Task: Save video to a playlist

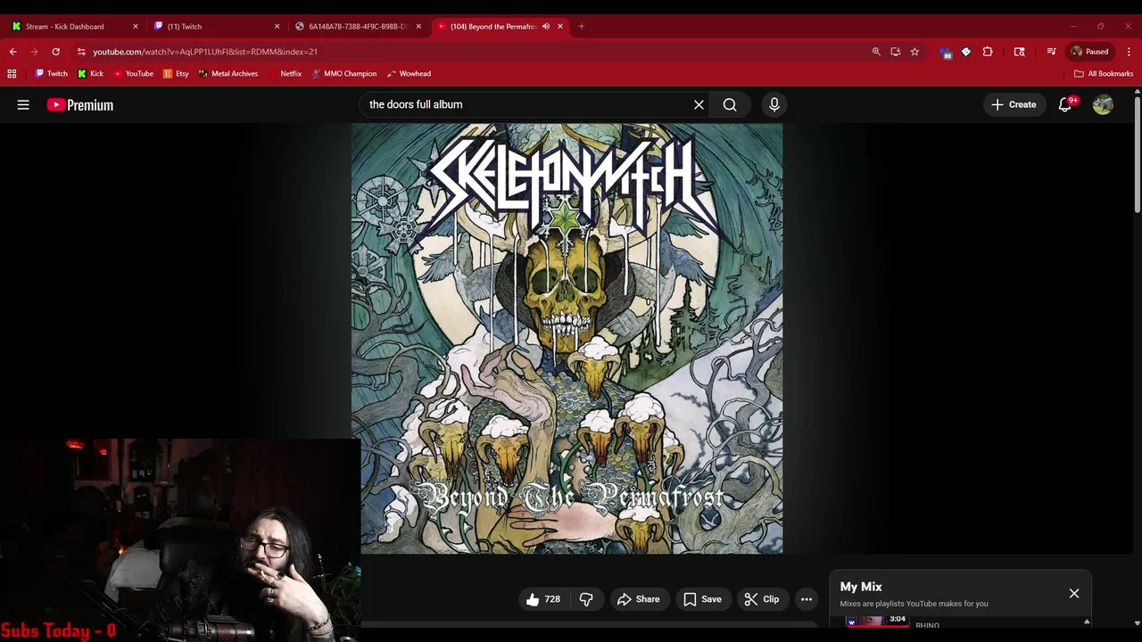Action: click(x=702, y=599)
